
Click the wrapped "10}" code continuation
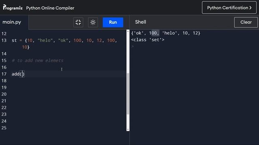coord(25,47)
